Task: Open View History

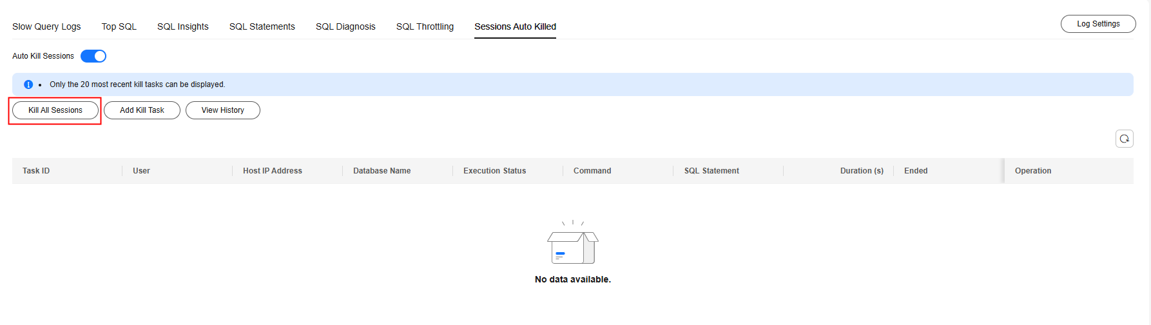Action: 223,110
